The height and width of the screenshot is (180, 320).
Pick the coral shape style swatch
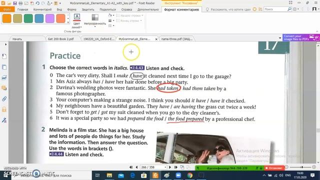tap(60, 18)
